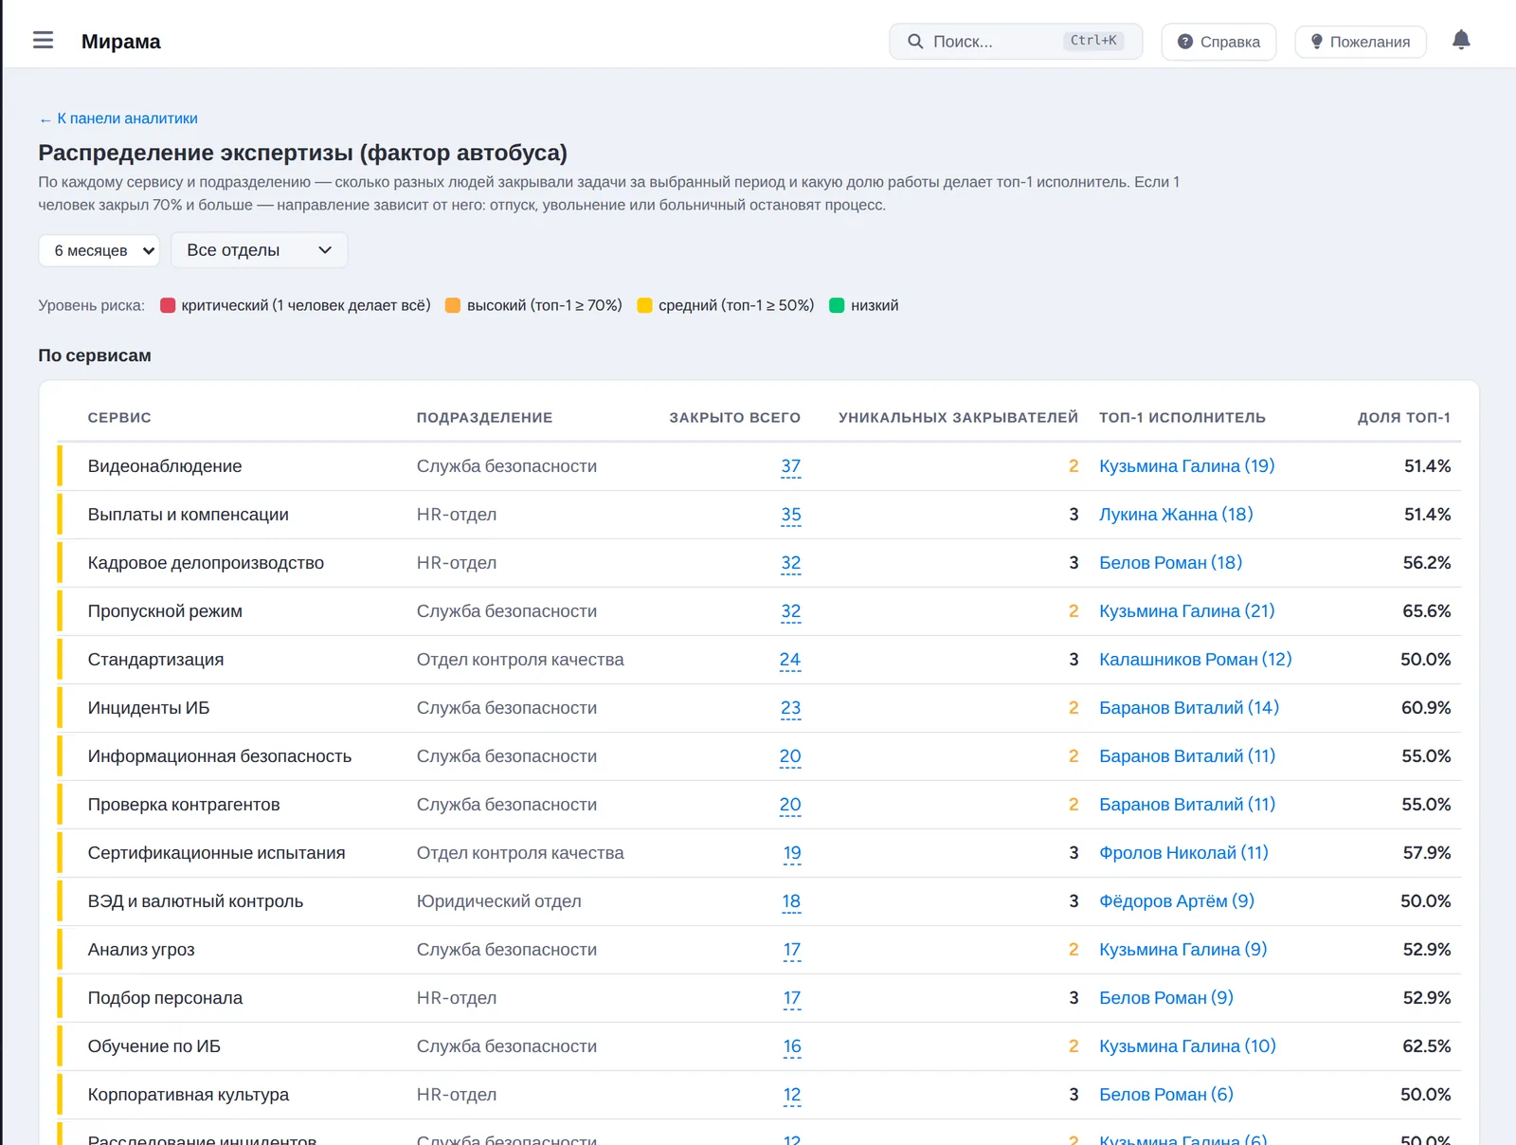Image resolution: width=1516 pixels, height=1145 pixels.
Task: Go back via К панели аналитики link
Action: 118,118
